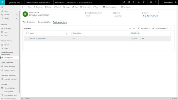Expand the Recent chevron in sidebar

pyautogui.click(x=17, y=15)
